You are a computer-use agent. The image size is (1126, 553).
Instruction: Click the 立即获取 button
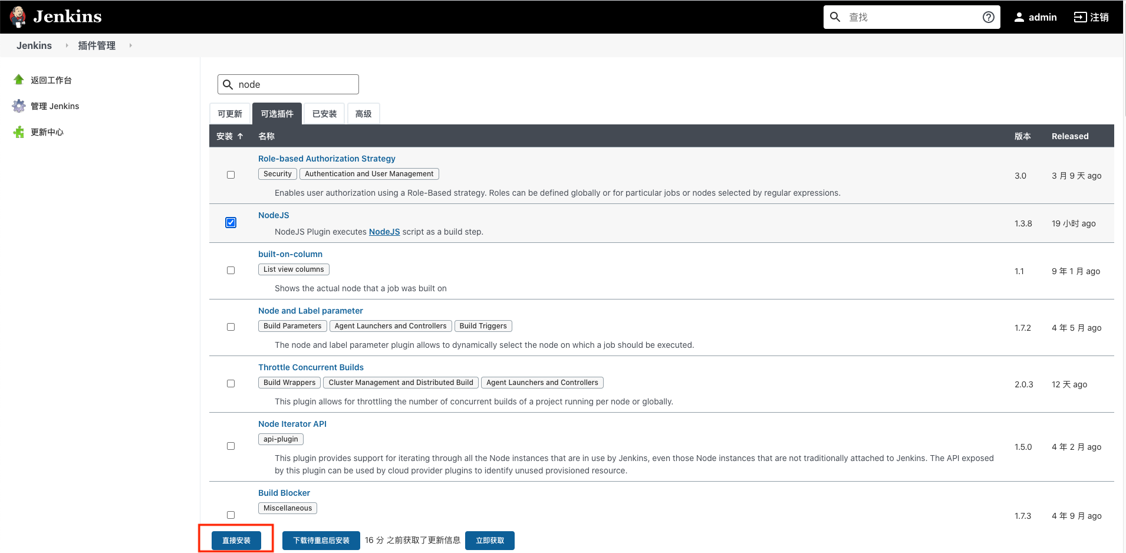(489, 540)
